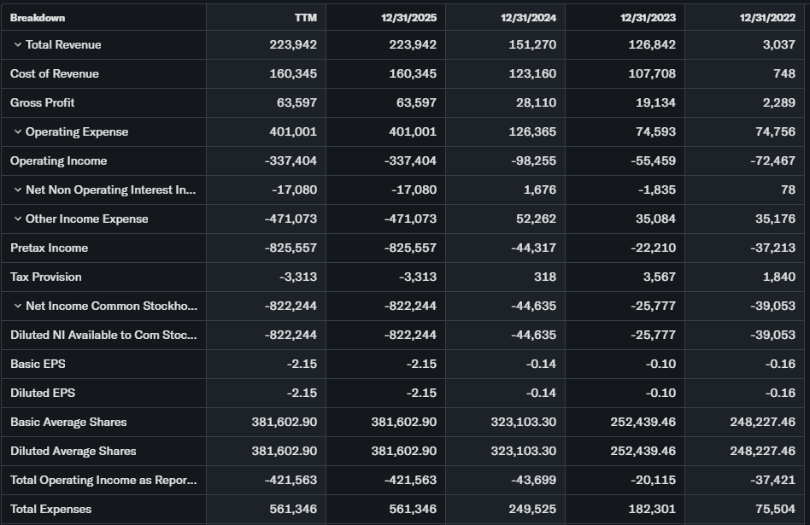Expand Net Non Operating Interest chevron
The height and width of the screenshot is (525, 810).
point(18,190)
